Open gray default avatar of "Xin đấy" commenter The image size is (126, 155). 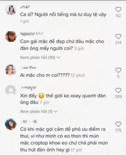click(10, 90)
